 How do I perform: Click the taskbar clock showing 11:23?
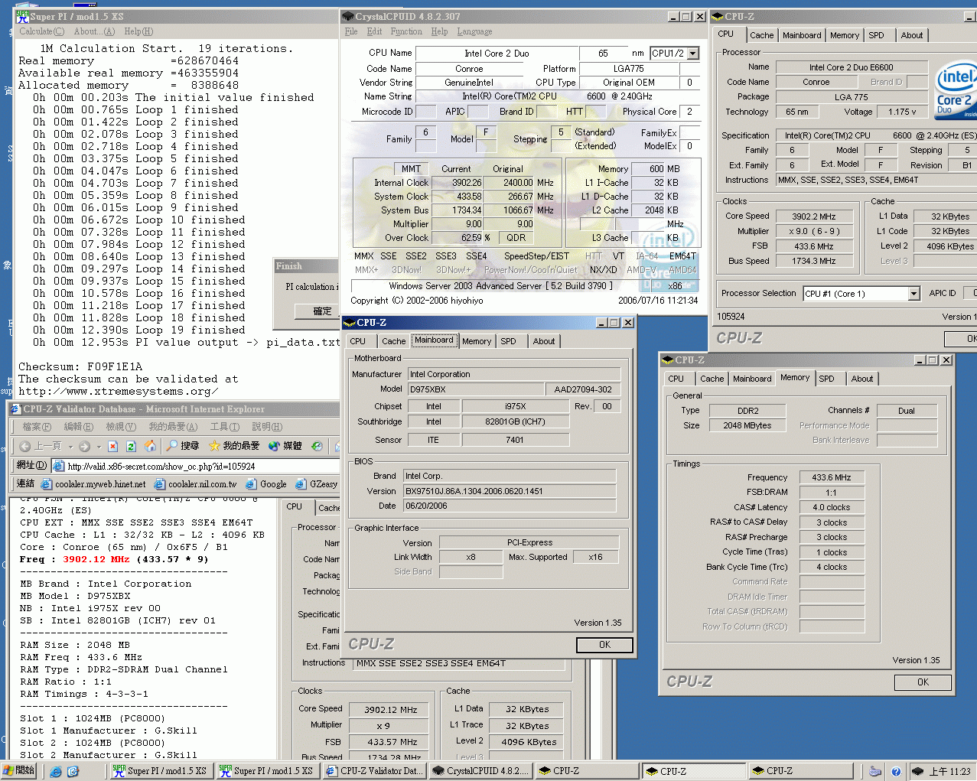coord(949,771)
